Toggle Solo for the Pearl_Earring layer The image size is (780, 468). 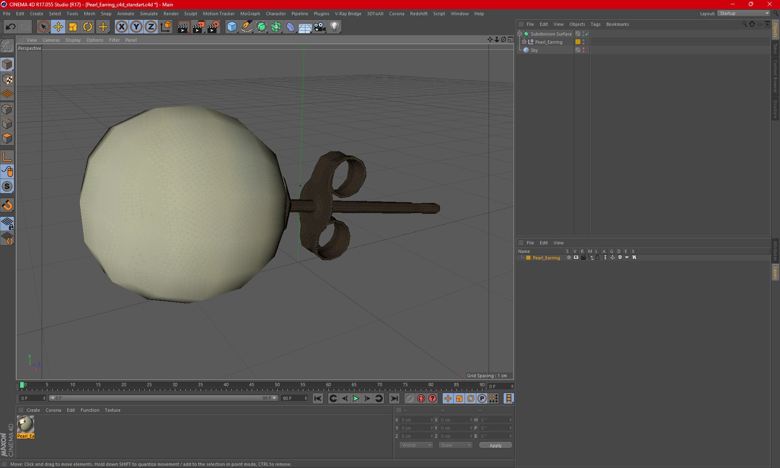click(569, 257)
